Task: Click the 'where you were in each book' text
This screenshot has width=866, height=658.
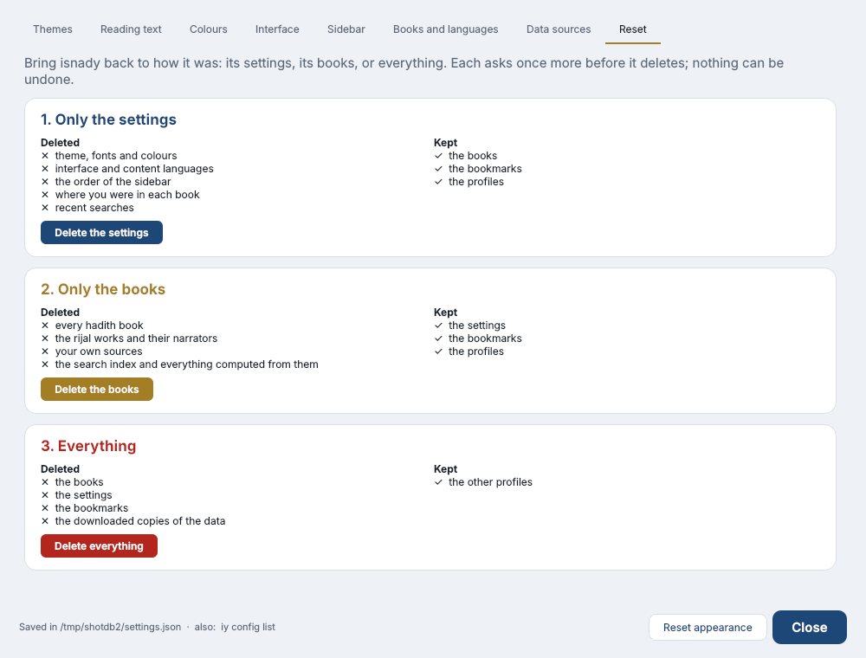Action: pyautogui.click(x=127, y=195)
